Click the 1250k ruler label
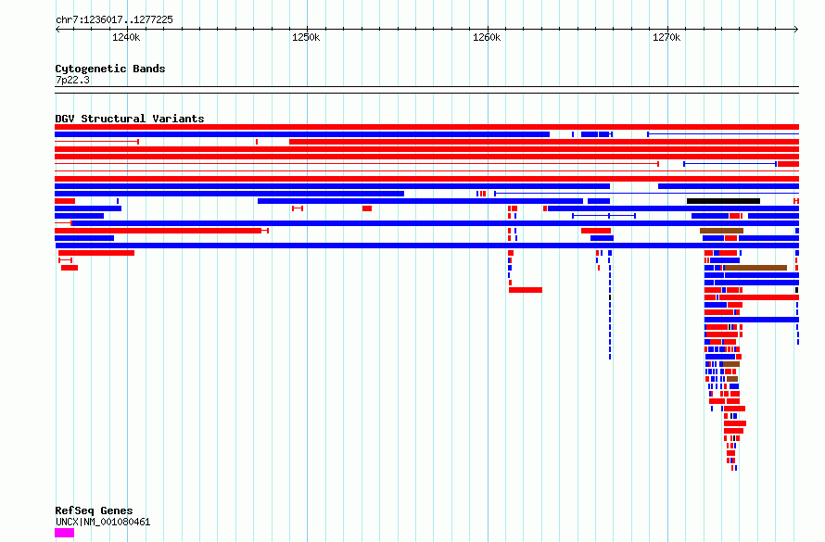 click(306, 37)
